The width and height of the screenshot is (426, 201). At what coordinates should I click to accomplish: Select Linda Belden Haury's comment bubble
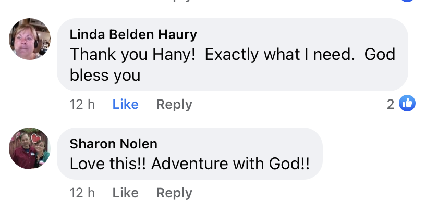[232, 55]
